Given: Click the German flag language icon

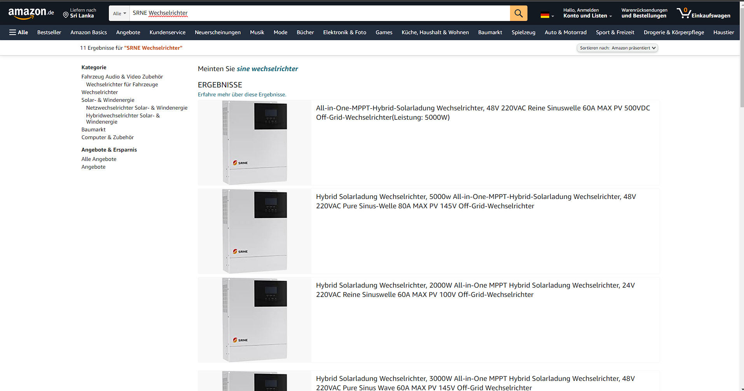Looking at the screenshot, I should point(545,16).
